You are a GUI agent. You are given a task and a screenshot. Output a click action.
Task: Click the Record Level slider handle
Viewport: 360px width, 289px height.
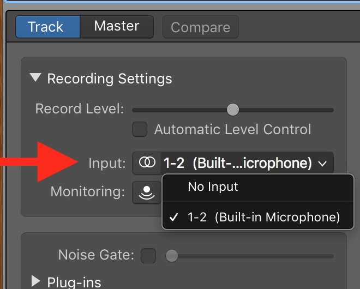[x=233, y=110]
